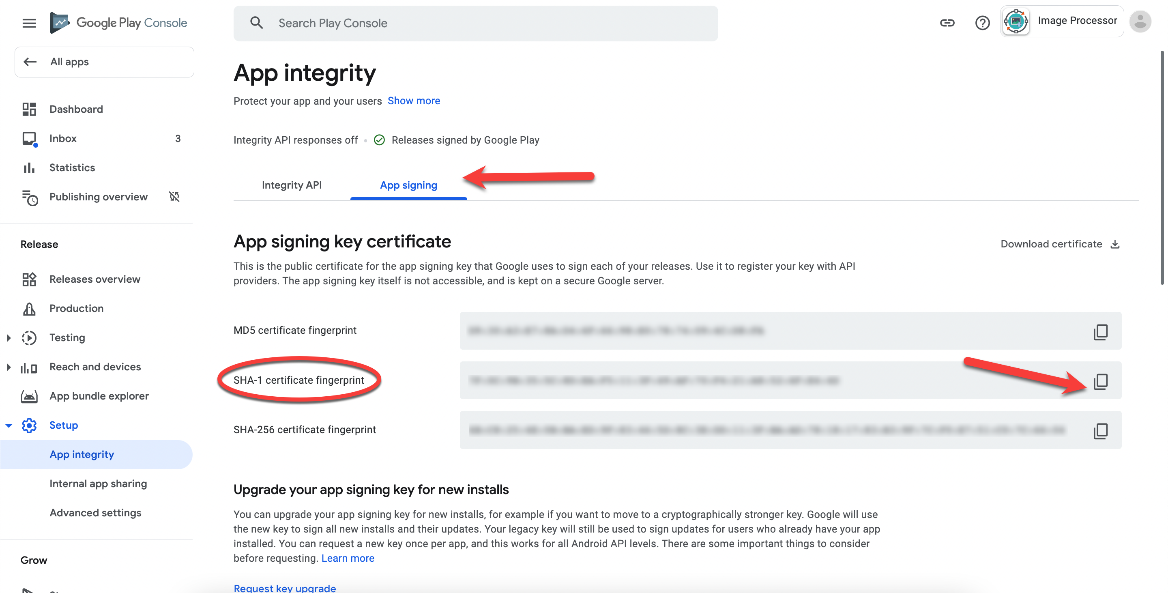
Task: Open the help question mark icon
Action: [x=982, y=22]
